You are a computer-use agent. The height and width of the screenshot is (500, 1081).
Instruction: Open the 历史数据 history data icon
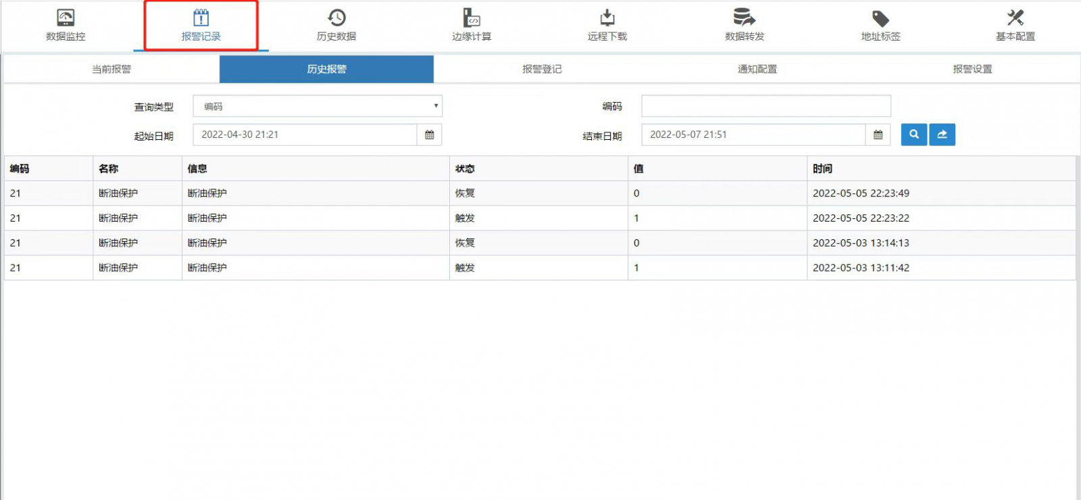[336, 18]
